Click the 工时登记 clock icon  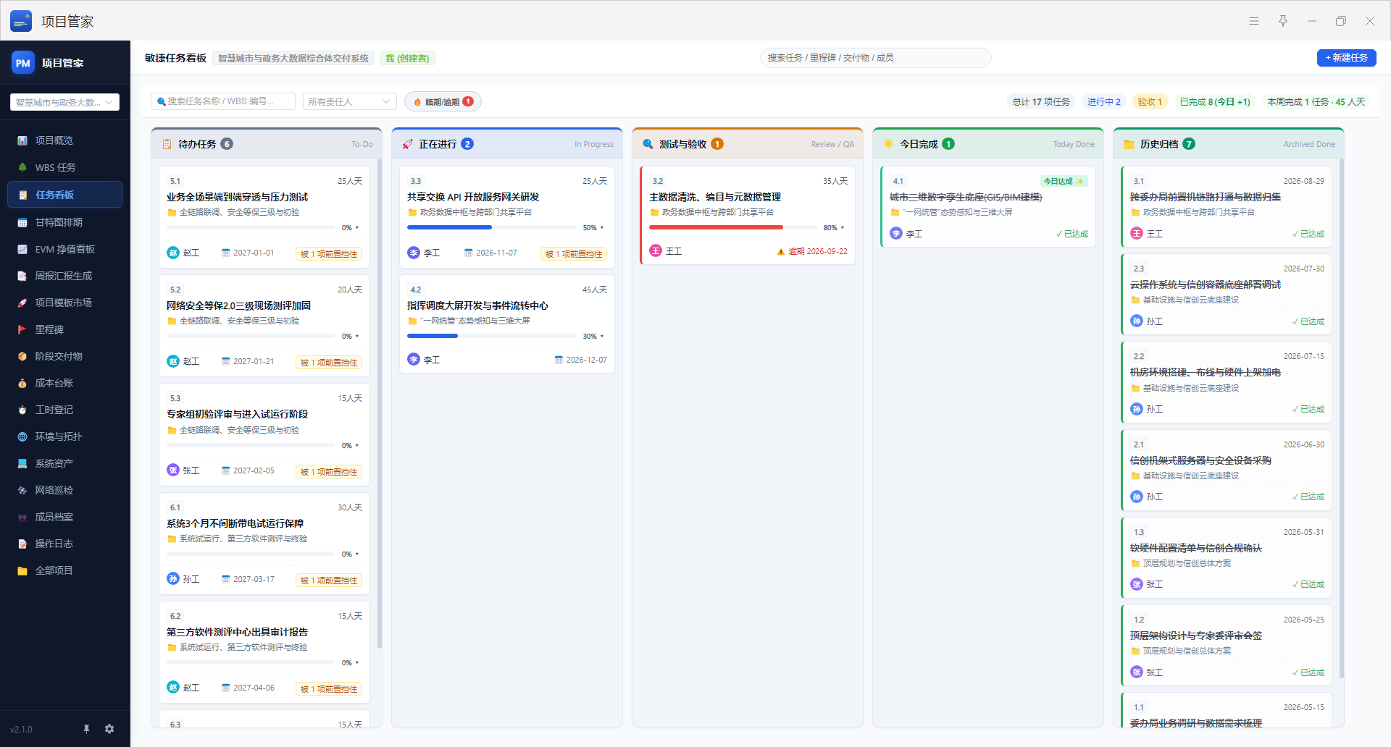pos(22,410)
